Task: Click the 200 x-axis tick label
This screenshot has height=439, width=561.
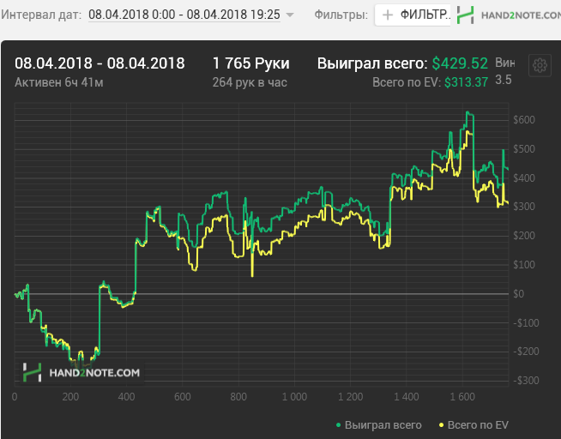Action: click(70, 397)
